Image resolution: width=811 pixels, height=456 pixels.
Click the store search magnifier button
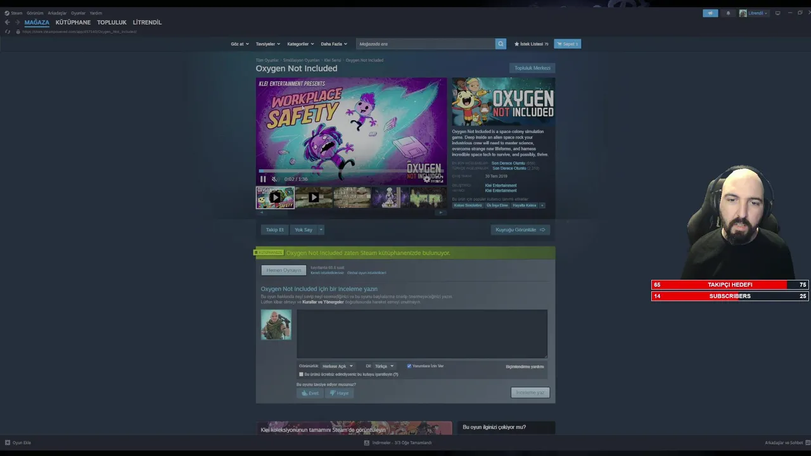(x=501, y=44)
